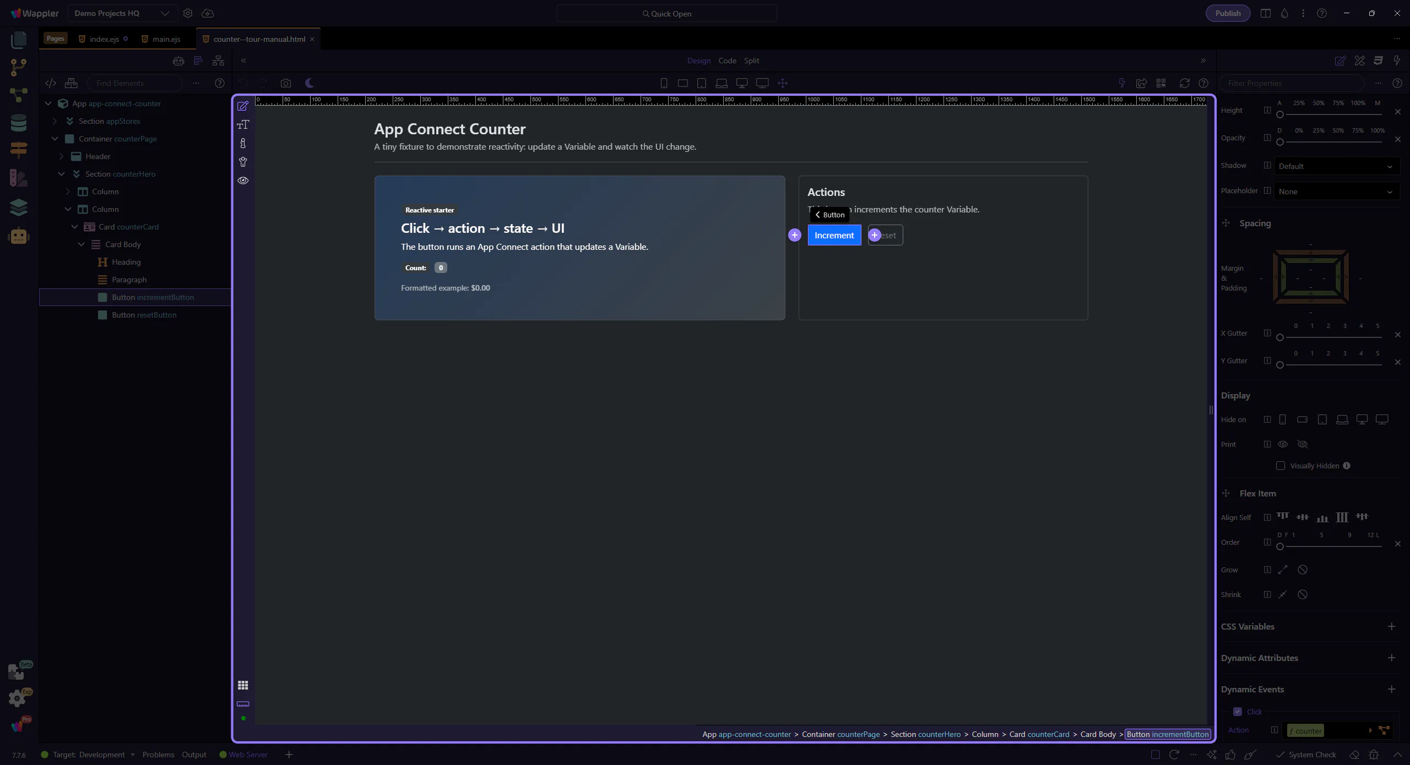Click the Publish button
This screenshot has width=1410, height=765.
pyautogui.click(x=1228, y=13)
